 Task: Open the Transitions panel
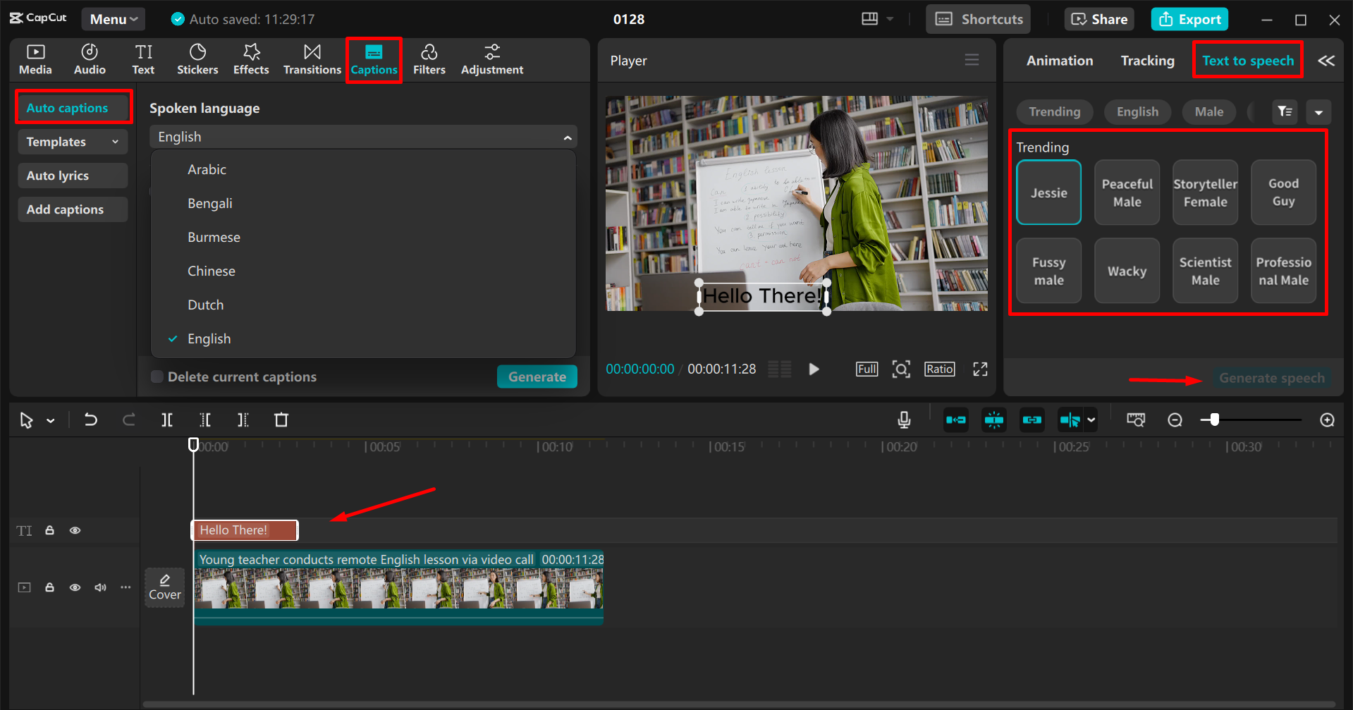pos(312,59)
